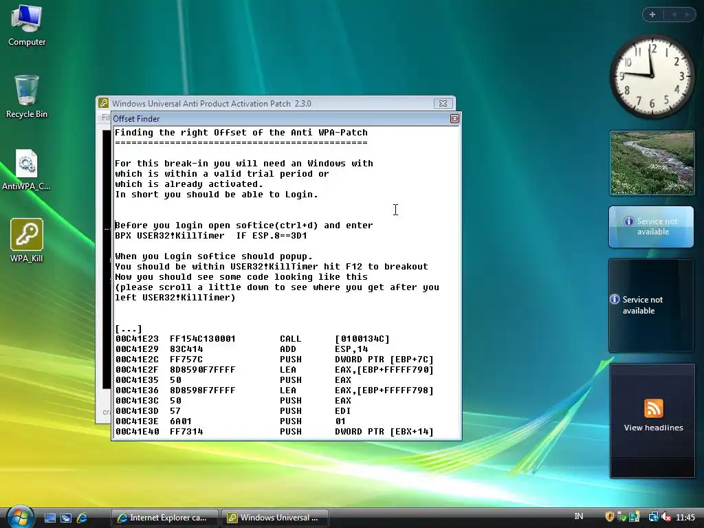Click the dark Service not available gadget
This screenshot has height=528, width=704.
click(652, 305)
